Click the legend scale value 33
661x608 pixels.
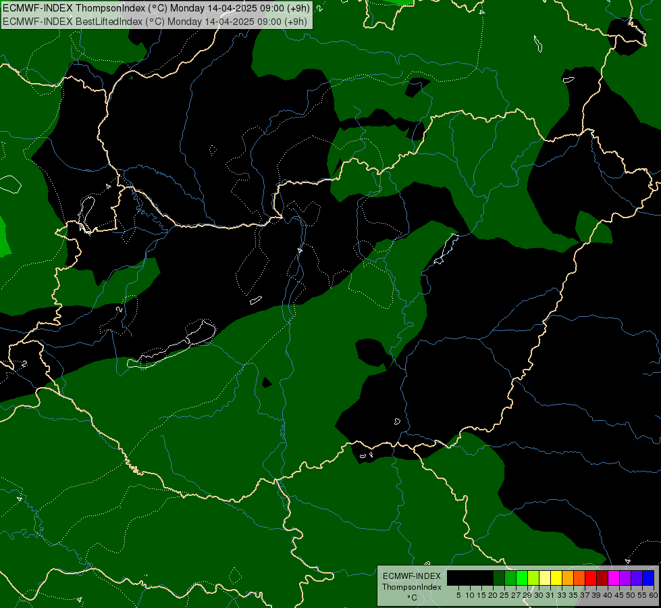(x=562, y=595)
